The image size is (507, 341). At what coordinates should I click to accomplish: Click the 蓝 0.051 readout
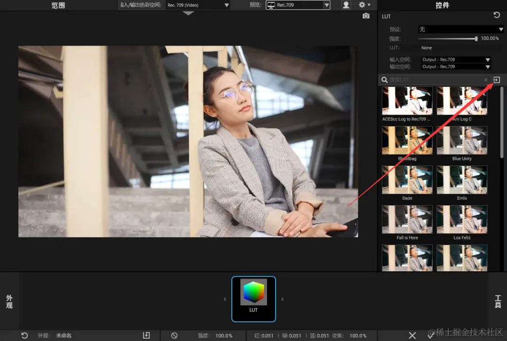tap(320, 335)
